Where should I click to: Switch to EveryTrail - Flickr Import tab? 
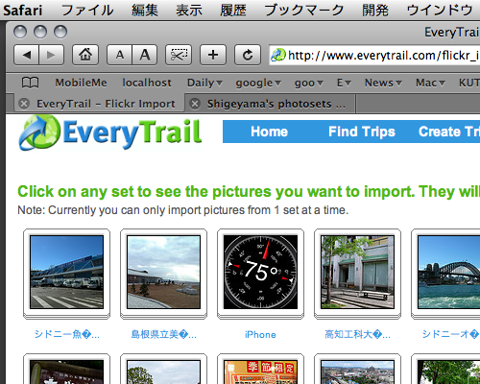[x=106, y=104]
